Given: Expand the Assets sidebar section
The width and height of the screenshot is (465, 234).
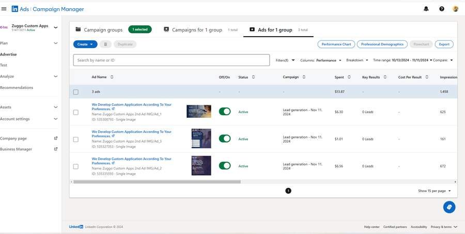Looking at the screenshot, I should click(55, 107).
